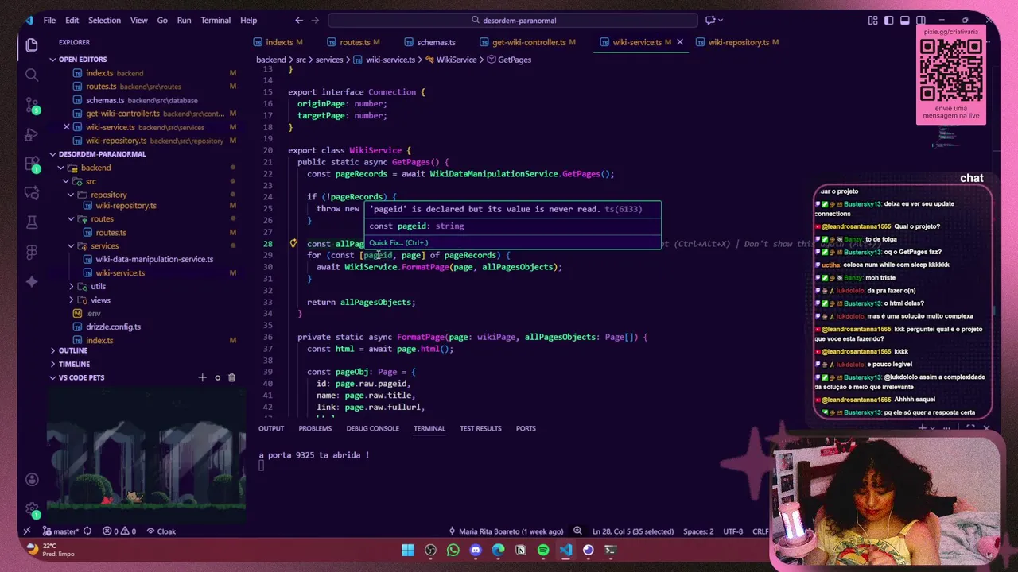Switch to the routes.ts editor tab
Image resolution: width=1018 pixels, height=572 pixels.
353,42
